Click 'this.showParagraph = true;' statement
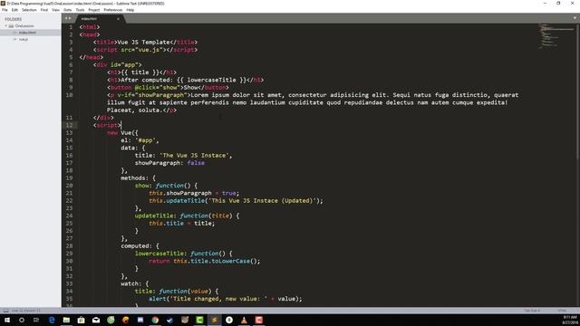580x326 pixels. click(x=194, y=193)
